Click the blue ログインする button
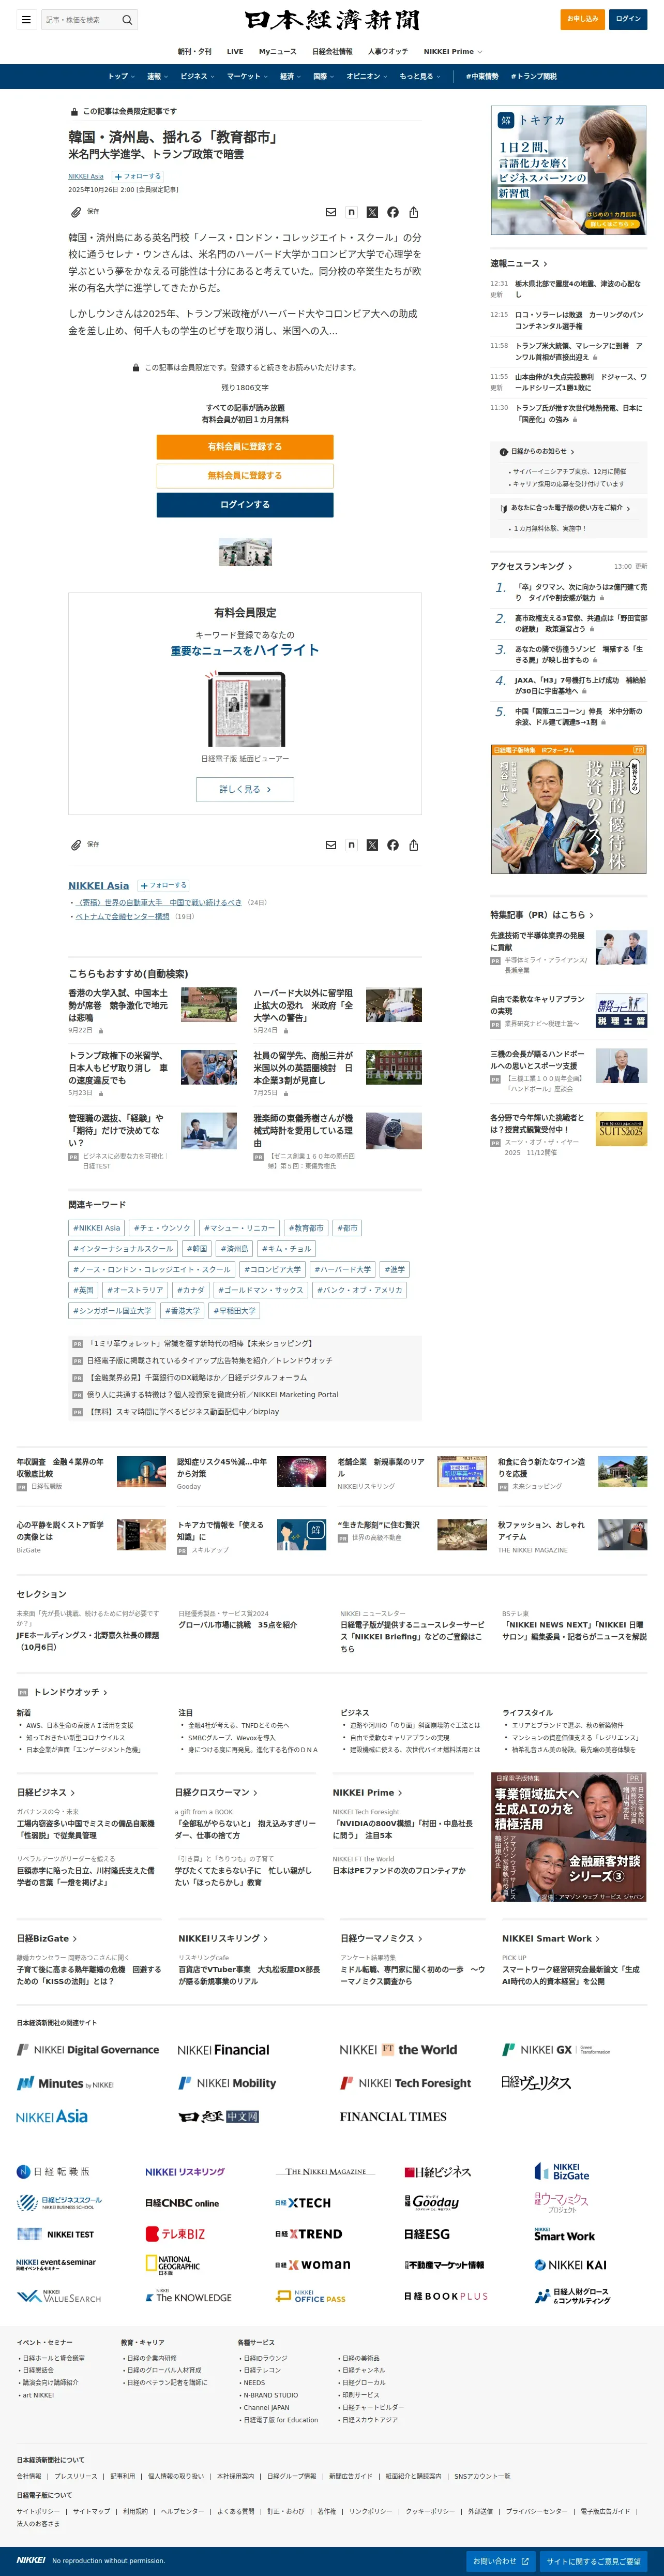The image size is (664, 2576). pyautogui.click(x=245, y=505)
